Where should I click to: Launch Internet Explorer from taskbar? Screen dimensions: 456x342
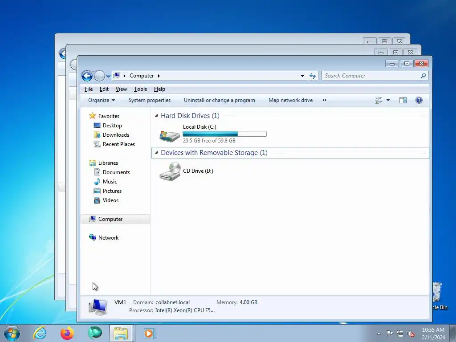point(40,333)
